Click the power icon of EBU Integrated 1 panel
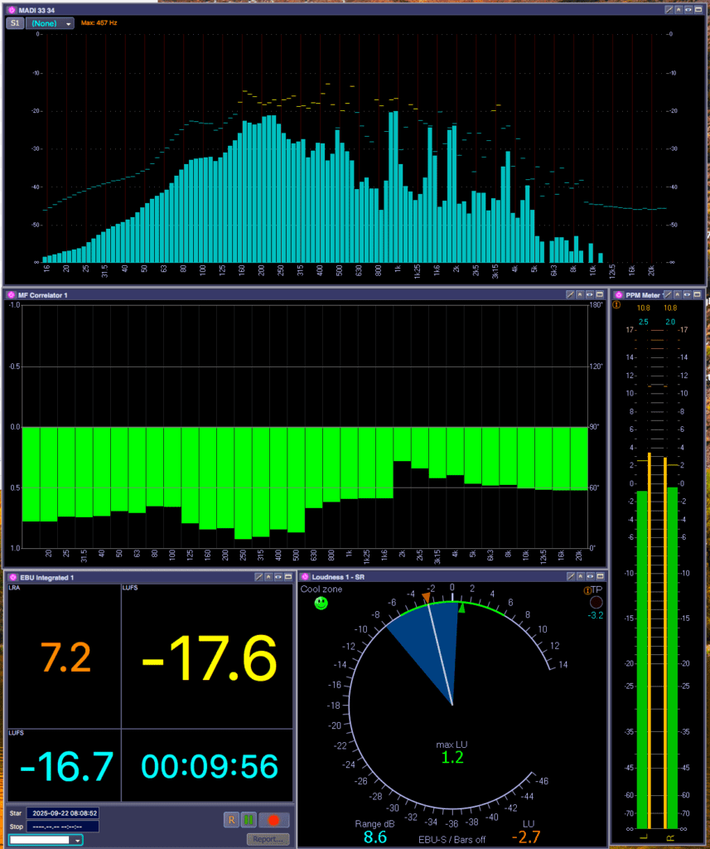Image resolution: width=710 pixels, height=849 pixels. point(12,576)
